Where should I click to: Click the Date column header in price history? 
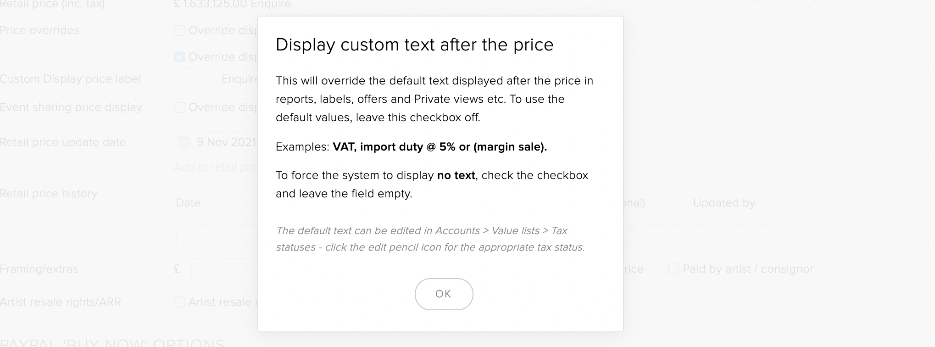click(188, 203)
